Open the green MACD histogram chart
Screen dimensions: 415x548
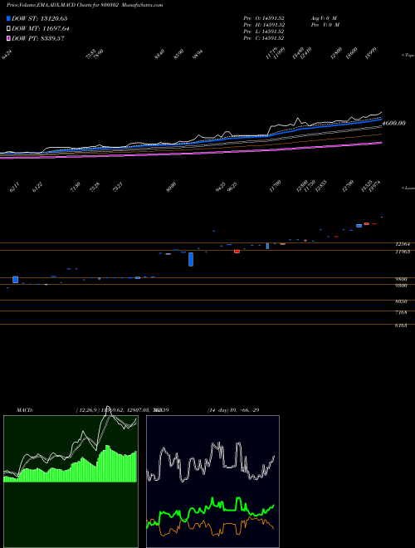(71, 482)
